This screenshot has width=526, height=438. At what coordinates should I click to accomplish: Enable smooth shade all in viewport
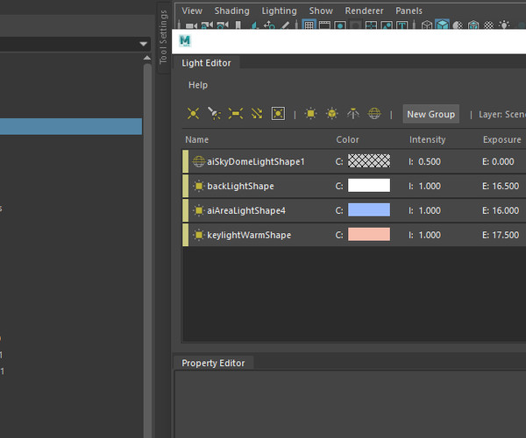pos(443,25)
